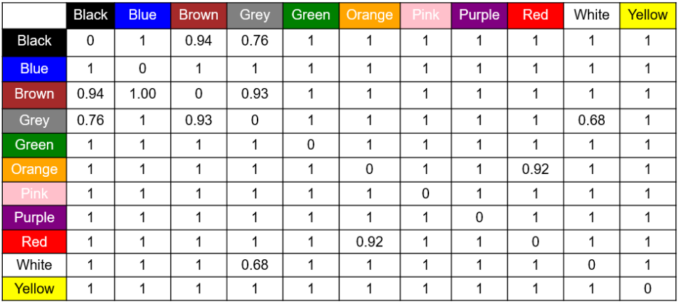Click the Pink column header cell
The height and width of the screenshot is (304, 681).
pyautogui.click(x=426, y=16)
